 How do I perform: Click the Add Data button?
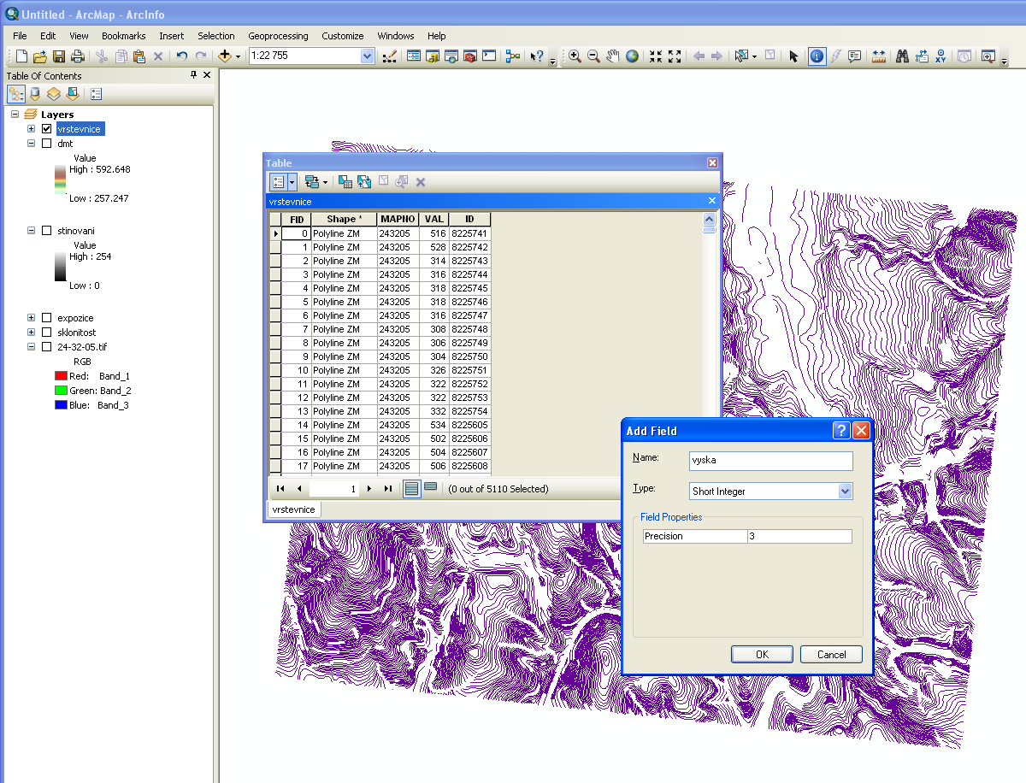coord(226,56)
